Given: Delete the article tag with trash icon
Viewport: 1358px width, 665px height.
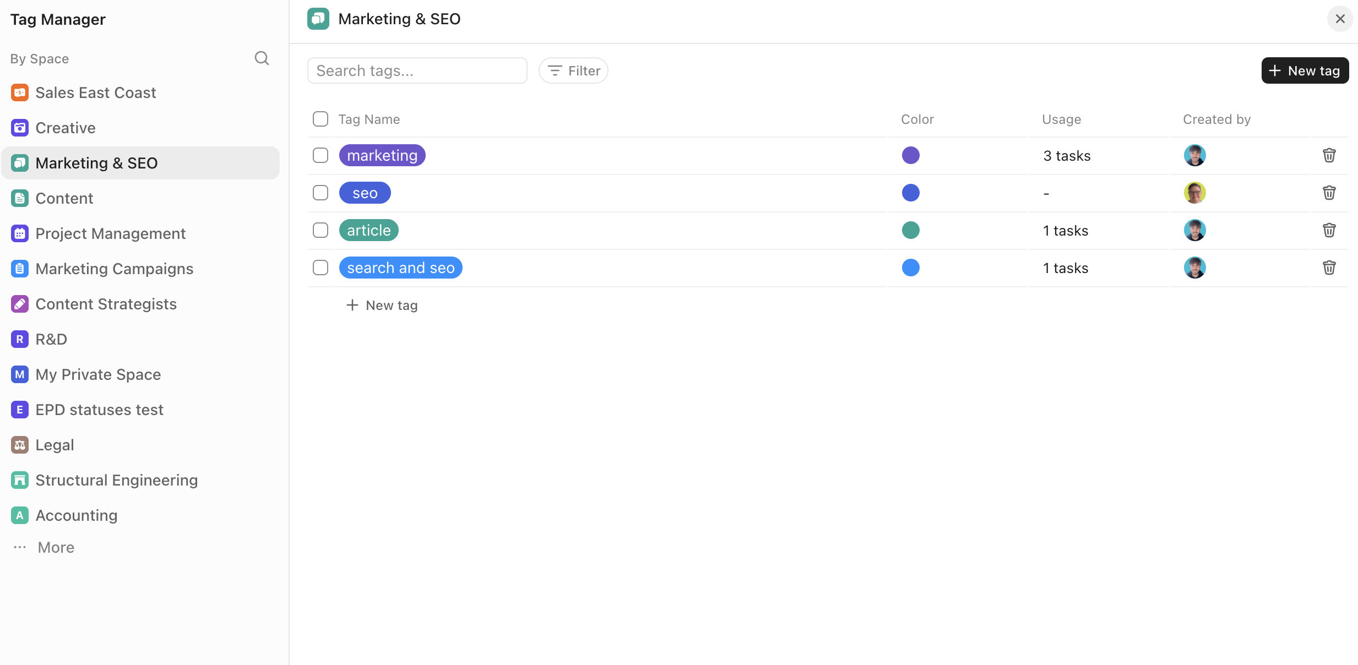Looking at the screenshot, I should coord(1329,230).
